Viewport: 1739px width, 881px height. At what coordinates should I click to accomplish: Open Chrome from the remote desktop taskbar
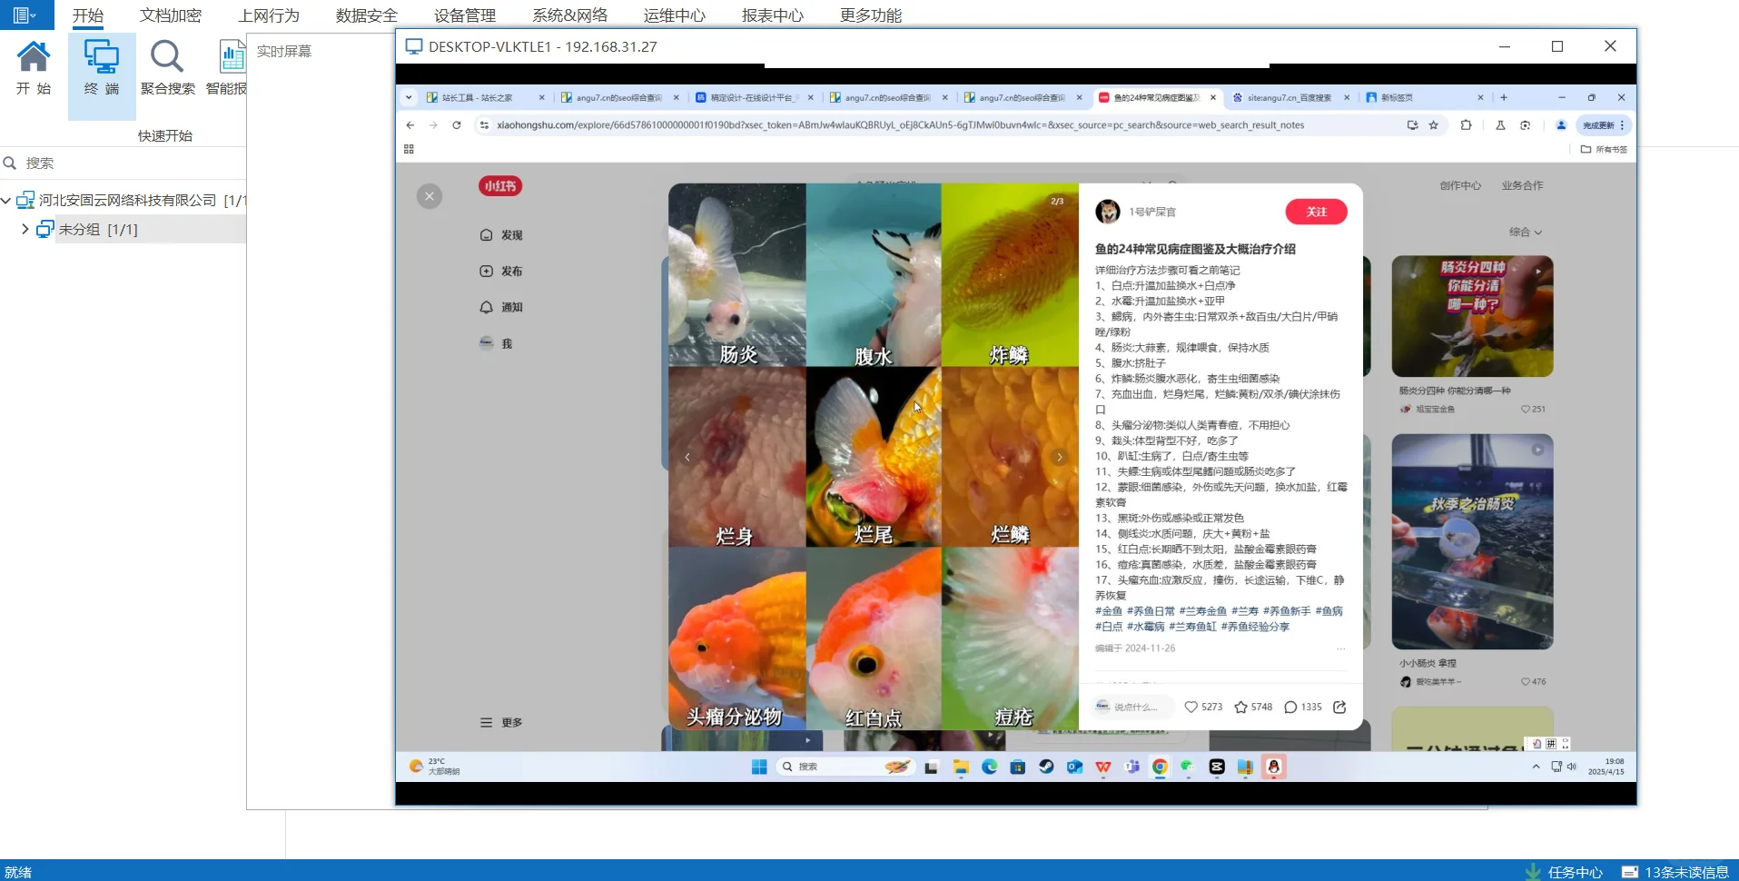[1159, 767]
